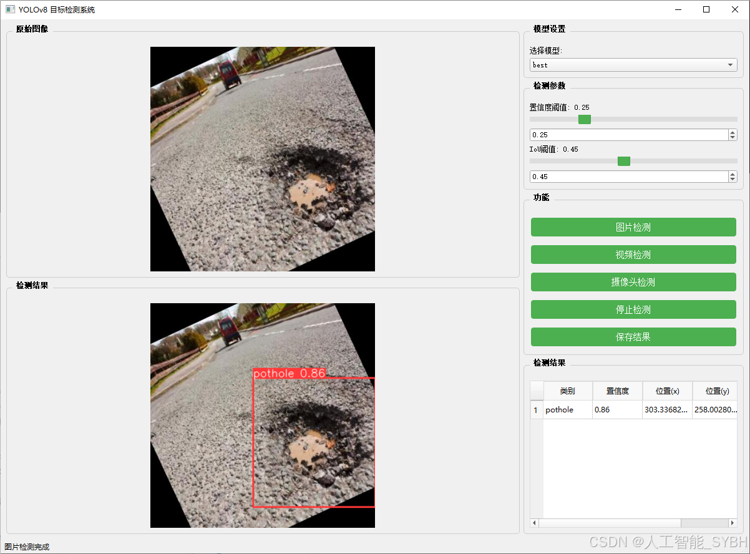Click the table's top-left select-all corner
Viewport: 750px width, 554px height.
[x=537, y=391]
